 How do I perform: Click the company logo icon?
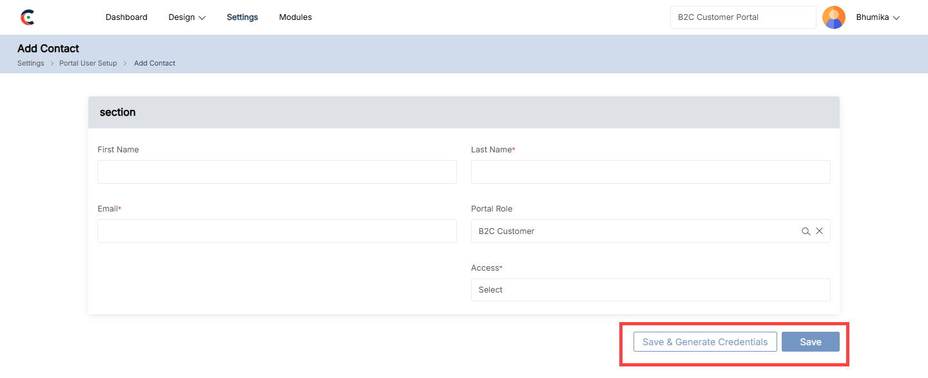pos(28,17)
